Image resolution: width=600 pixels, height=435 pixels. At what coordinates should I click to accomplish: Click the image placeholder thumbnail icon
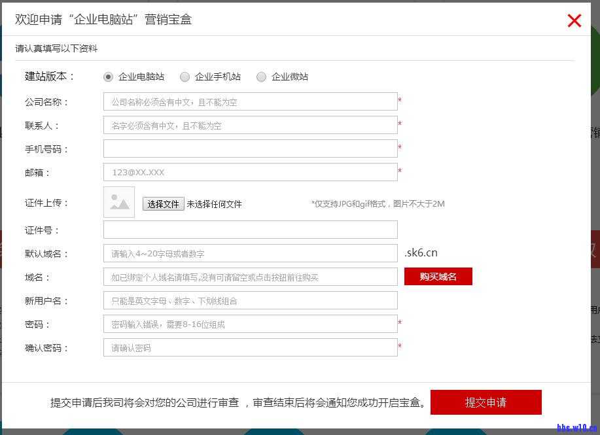click(119, 203)
